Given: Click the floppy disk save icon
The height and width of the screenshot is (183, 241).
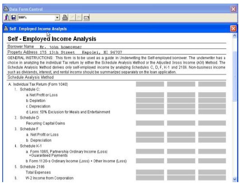Looking at the screenshot, I should [x=14, y=17].
